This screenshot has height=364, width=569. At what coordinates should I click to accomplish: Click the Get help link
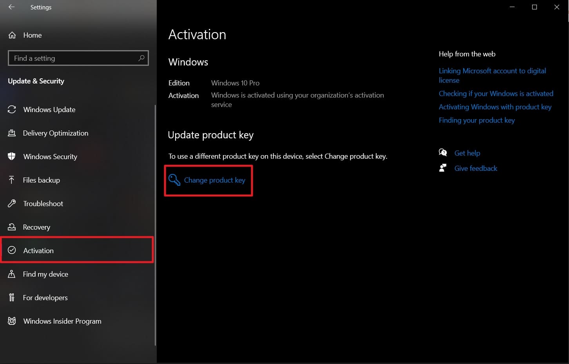click(467, 153)
